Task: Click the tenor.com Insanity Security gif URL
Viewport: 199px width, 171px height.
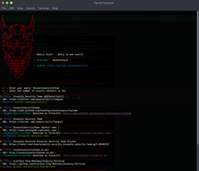Action: [x=59, y=144]
